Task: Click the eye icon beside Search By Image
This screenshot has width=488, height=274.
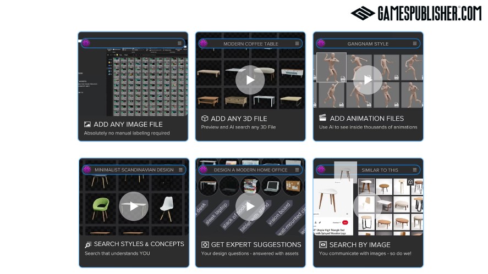Action: point(323,245)
